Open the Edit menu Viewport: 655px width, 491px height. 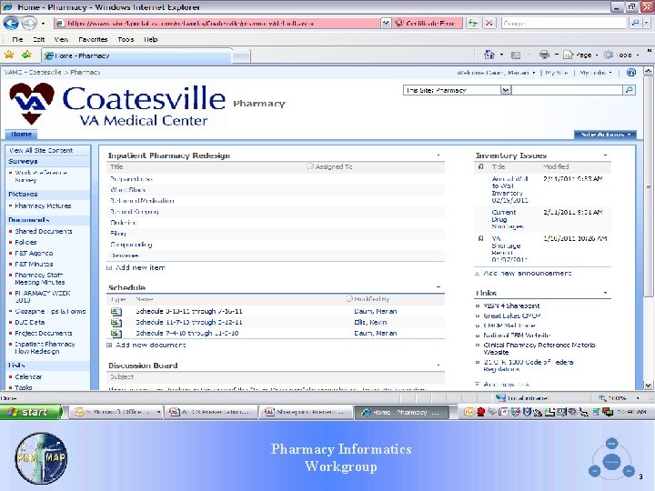(39, 39)
